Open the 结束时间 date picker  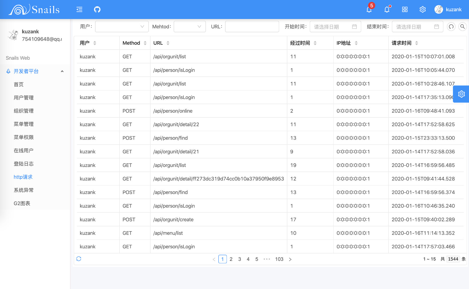pyautogui.click(x=418, y=26)
